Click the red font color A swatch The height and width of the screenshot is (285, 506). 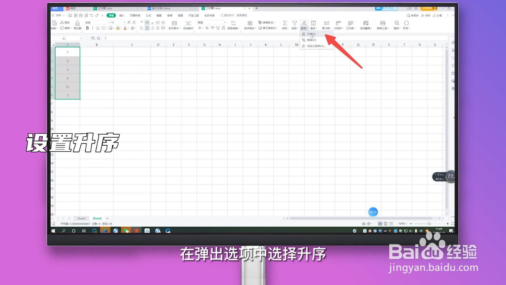(125, 28)
